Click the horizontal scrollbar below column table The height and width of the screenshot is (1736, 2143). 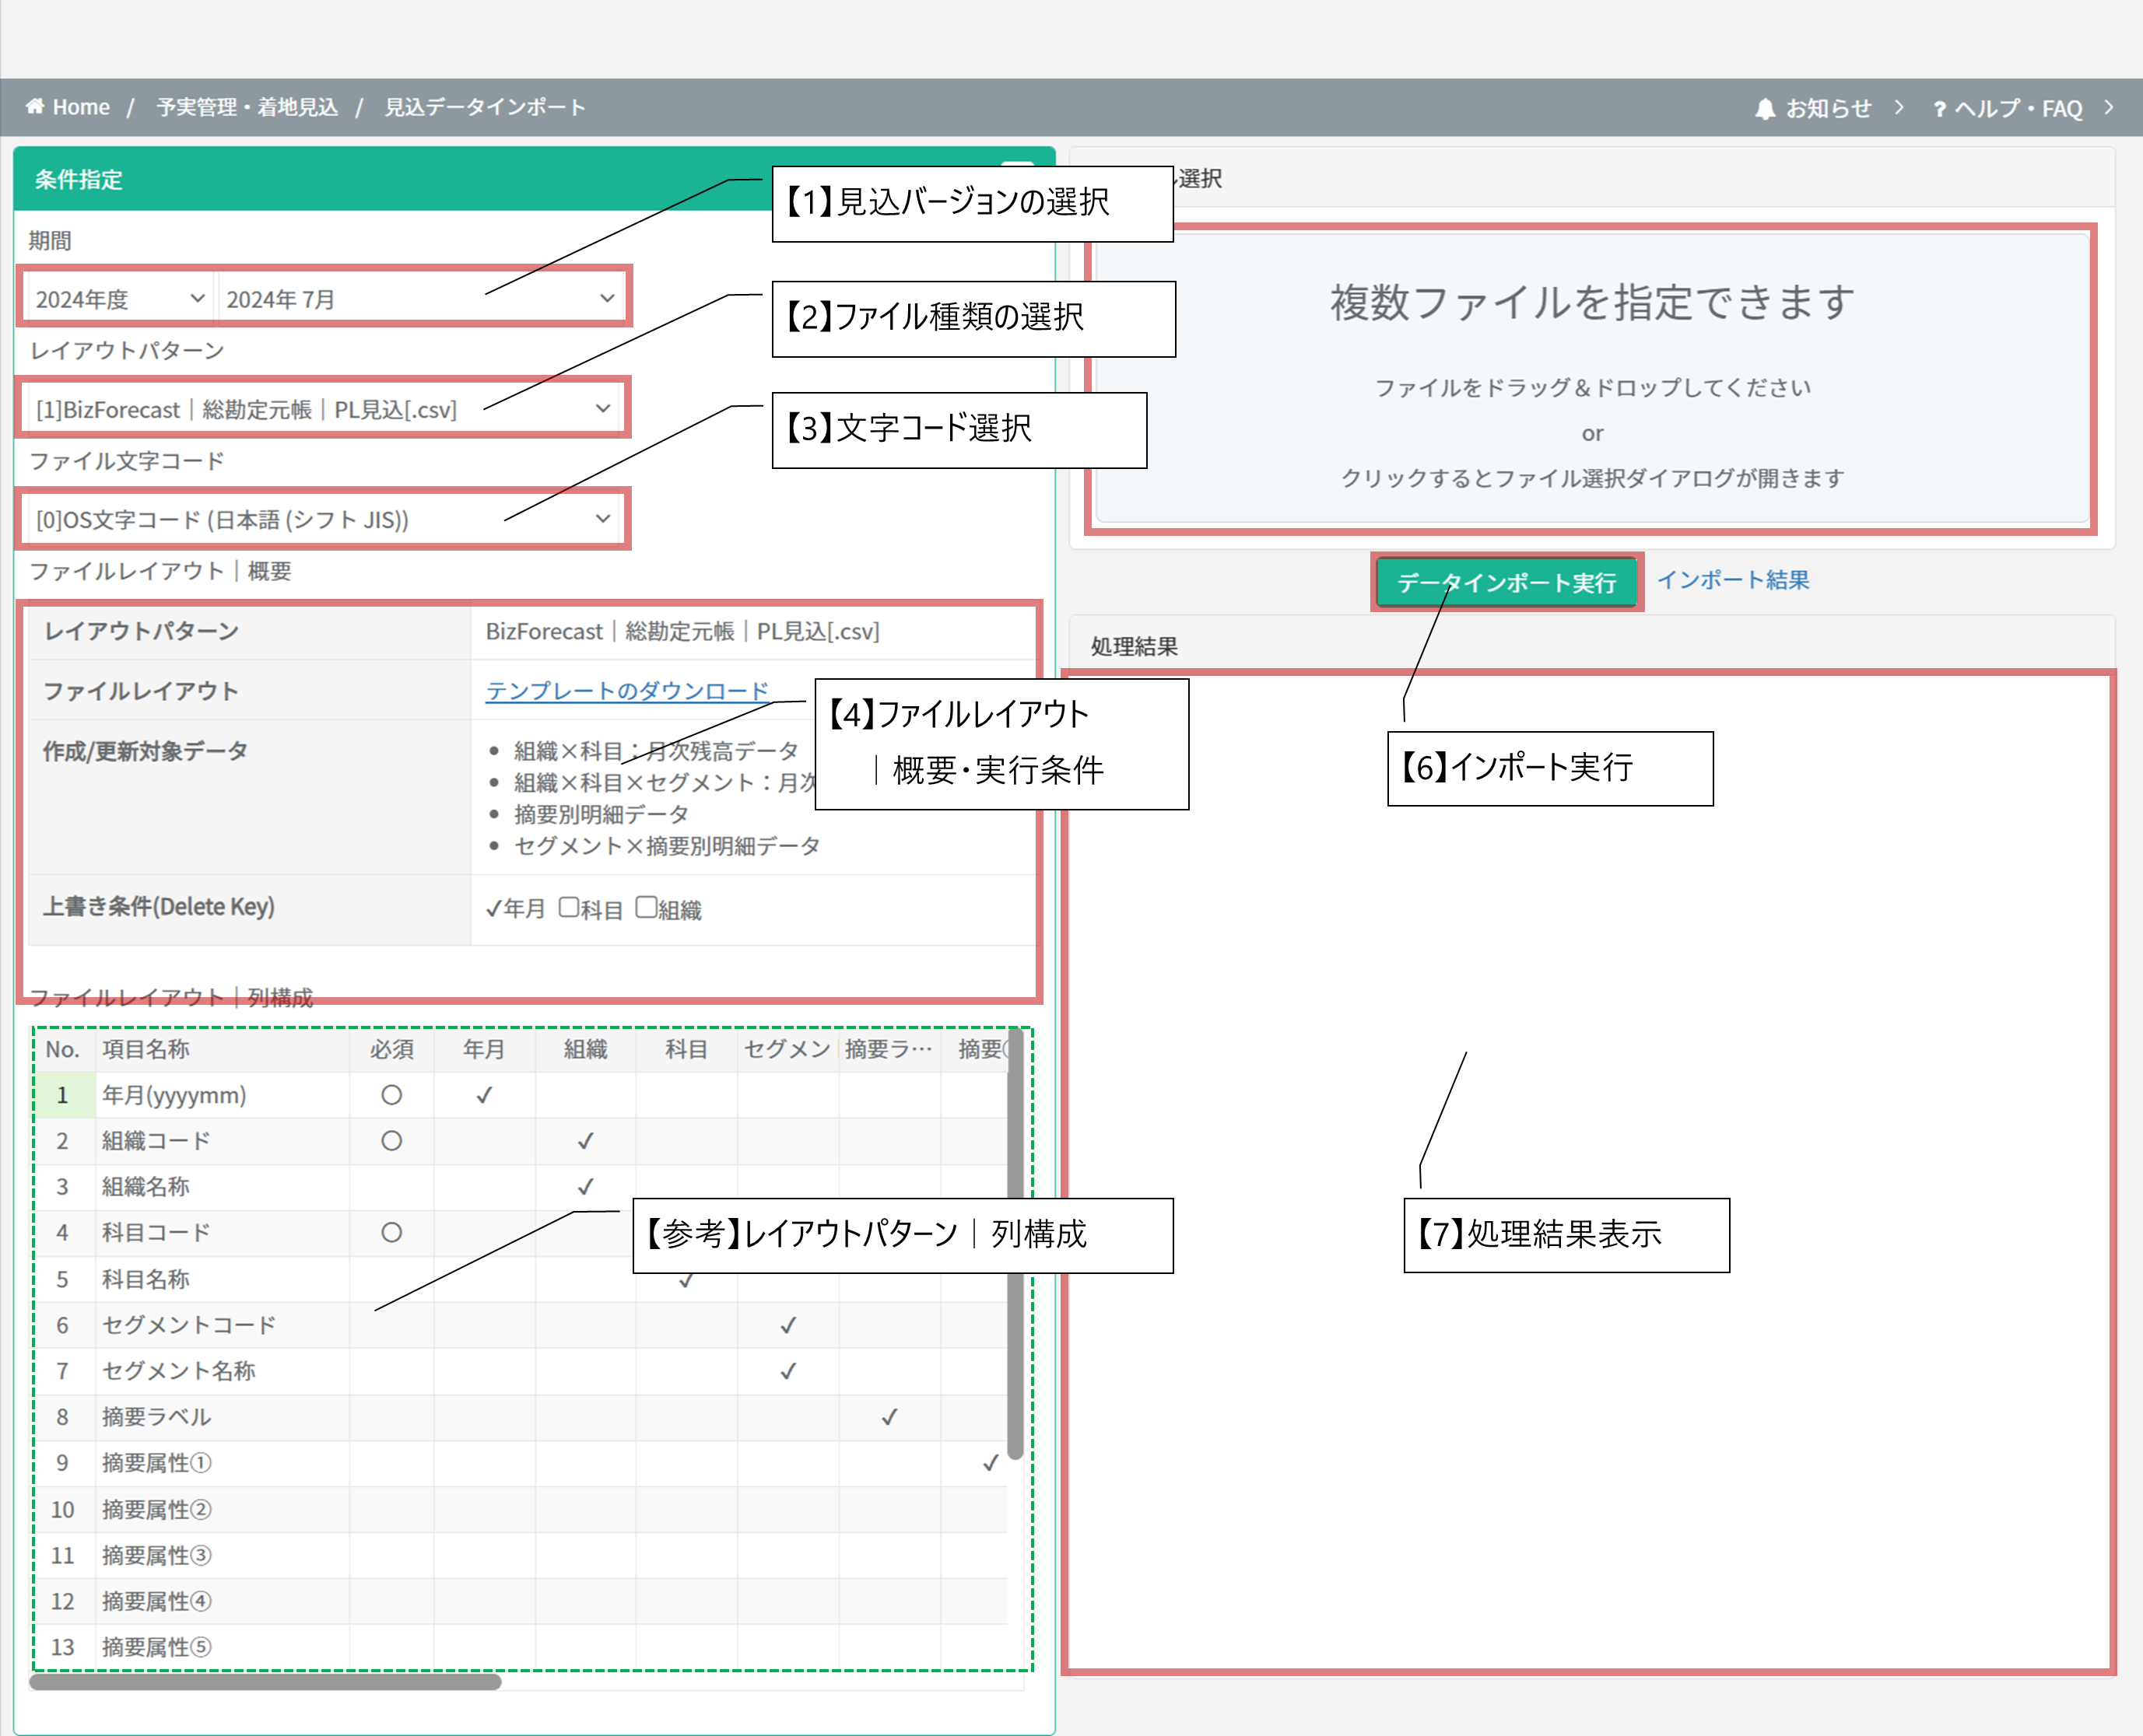[265, 1682]
